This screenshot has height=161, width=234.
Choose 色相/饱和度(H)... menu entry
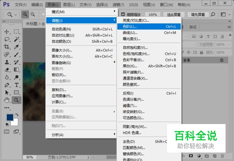click(149, 54)
